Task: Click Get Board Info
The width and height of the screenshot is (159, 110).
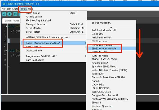Action: [54, 50]
